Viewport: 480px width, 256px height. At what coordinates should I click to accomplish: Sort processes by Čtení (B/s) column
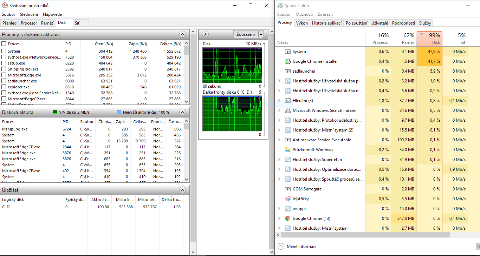coord(97,44)
